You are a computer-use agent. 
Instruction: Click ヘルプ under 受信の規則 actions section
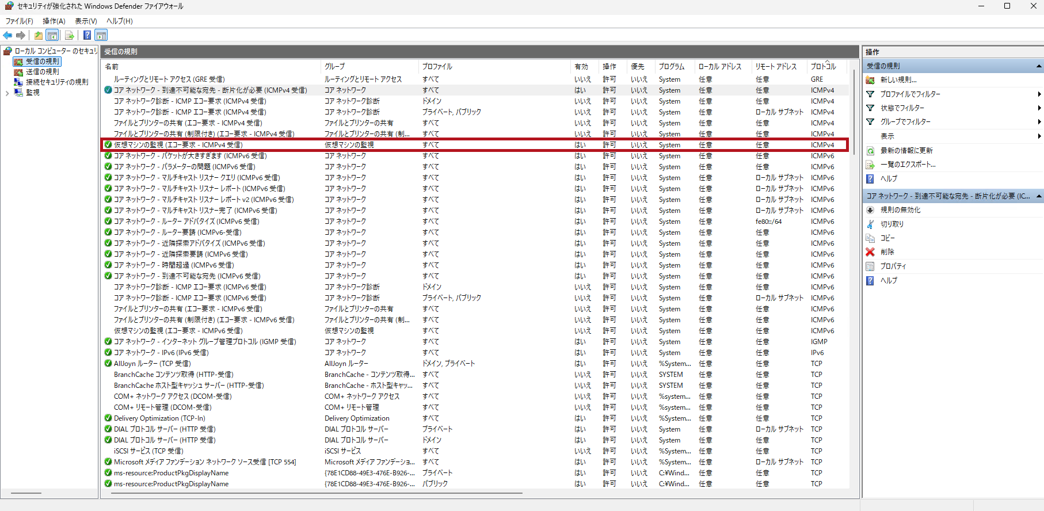[x=889, y=179]
